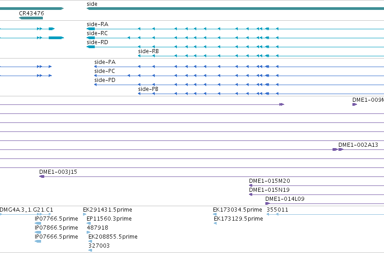Click the side-RA 3' UTR block
The height and width of the screenshot is (253, 384).
click(91, 29)
